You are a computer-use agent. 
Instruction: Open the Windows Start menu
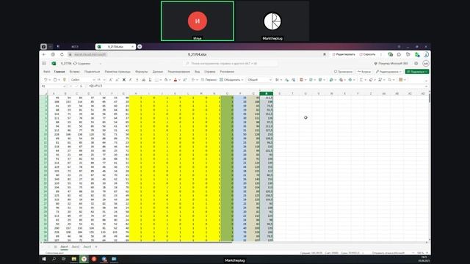(44, 259)
